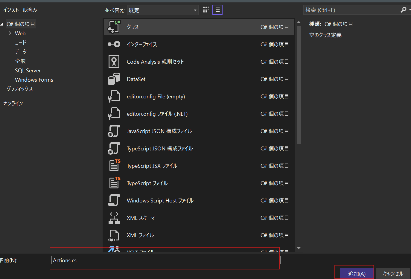Image resolution: width=411 pixels, height=279 pixels.
Task: Select the Web category
Action: point(20,33)
